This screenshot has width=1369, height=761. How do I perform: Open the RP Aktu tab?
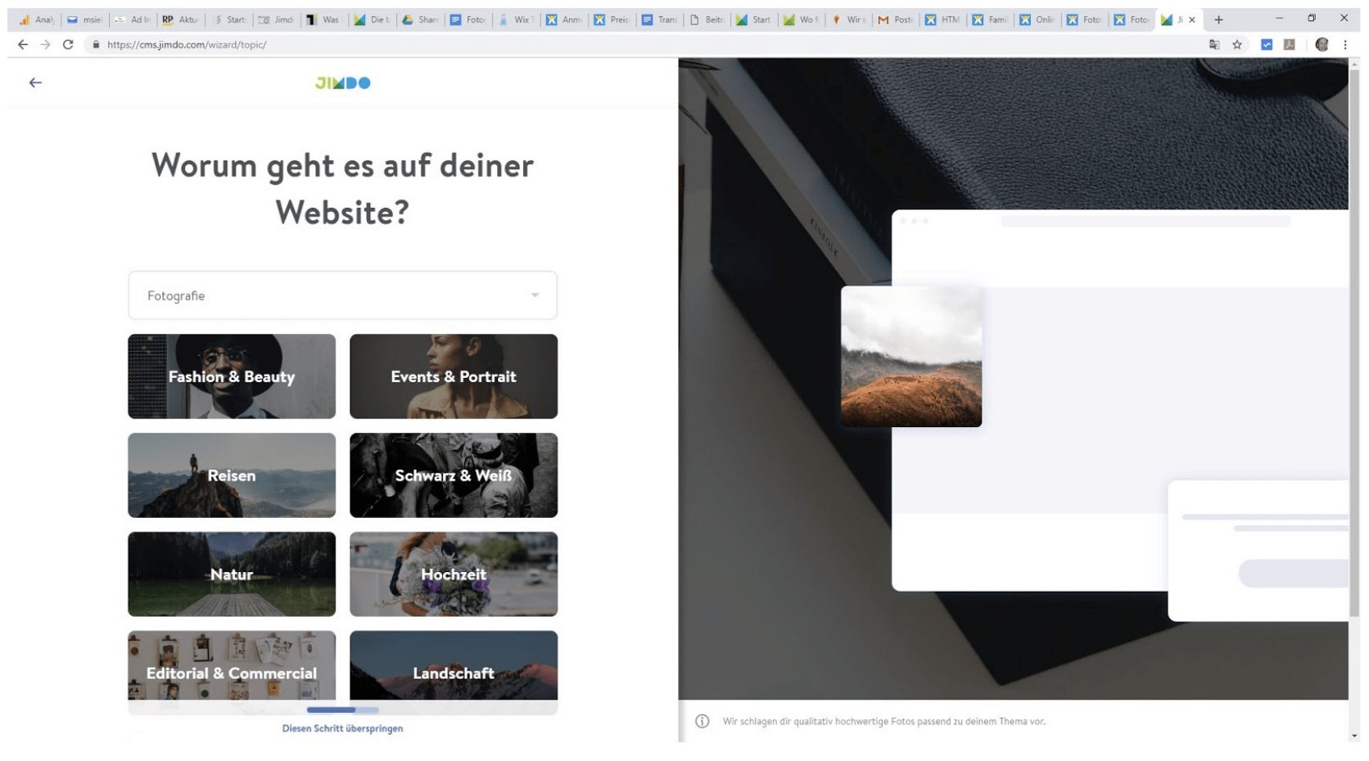pyautogui.click(x=179, y=20)
